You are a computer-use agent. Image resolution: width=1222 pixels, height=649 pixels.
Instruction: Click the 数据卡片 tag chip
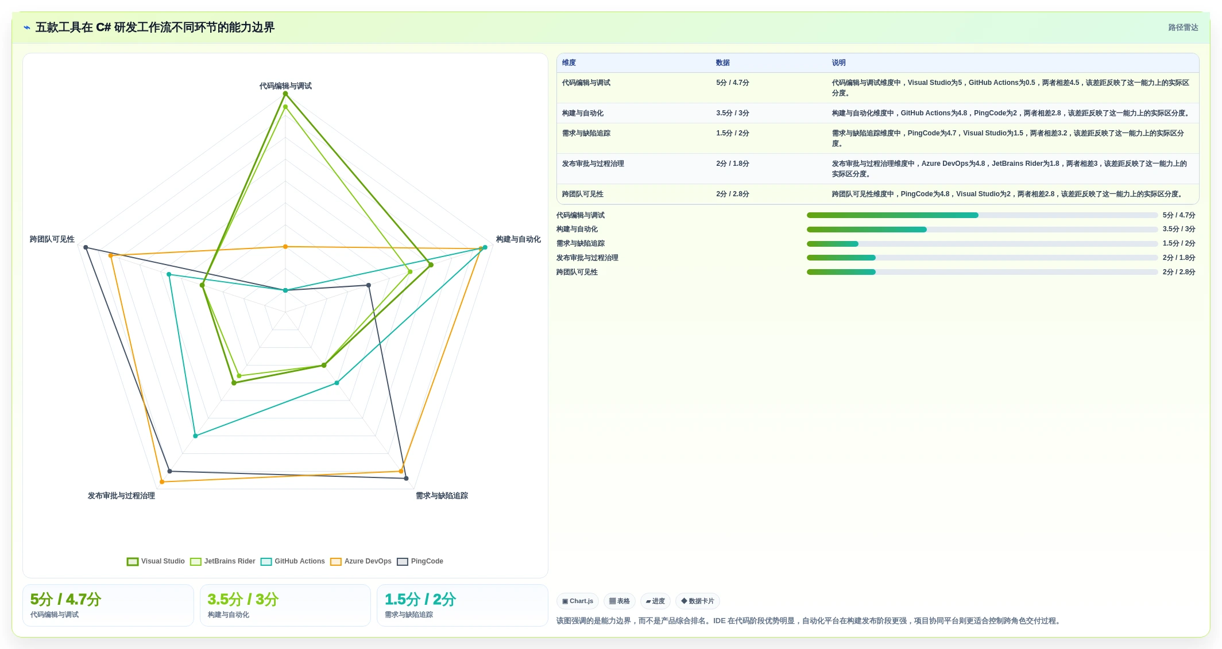698,601
